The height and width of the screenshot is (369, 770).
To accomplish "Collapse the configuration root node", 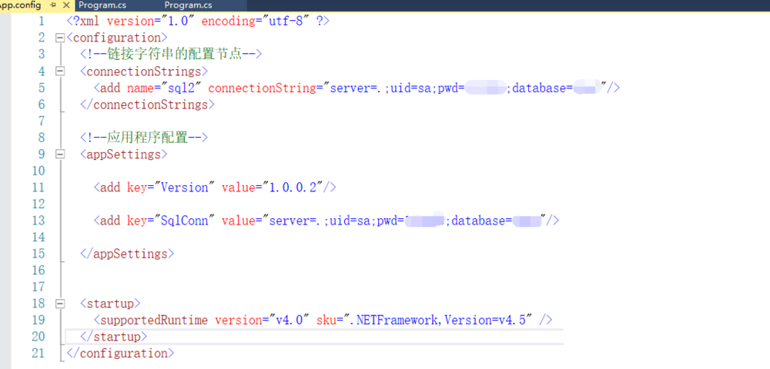I will (x=61, y=38).
